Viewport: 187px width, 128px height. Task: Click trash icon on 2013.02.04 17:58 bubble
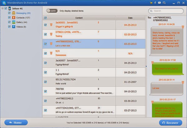coord(152,63)
